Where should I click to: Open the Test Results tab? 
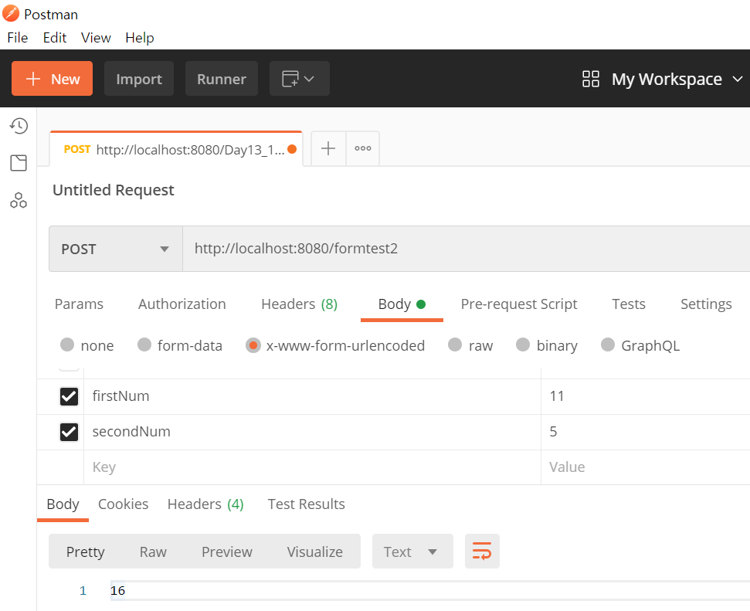point(306,504)
